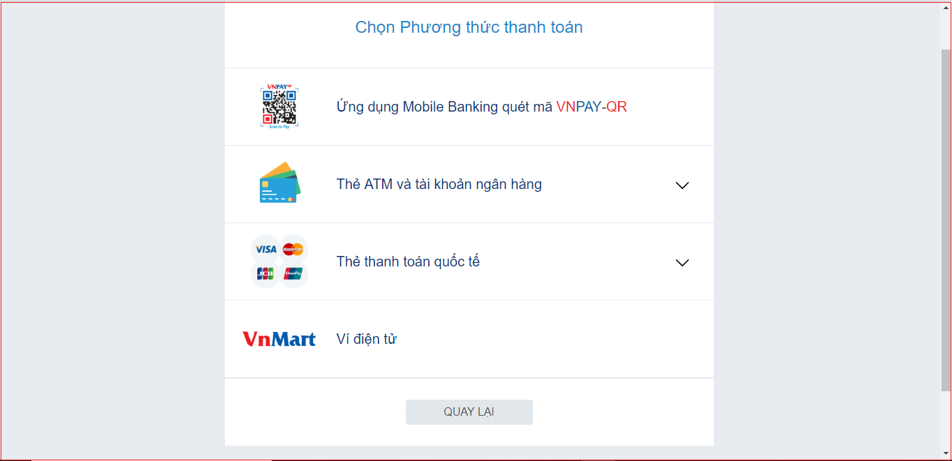
Task: Click the JCB card logo
Action: tap(265, 274)
